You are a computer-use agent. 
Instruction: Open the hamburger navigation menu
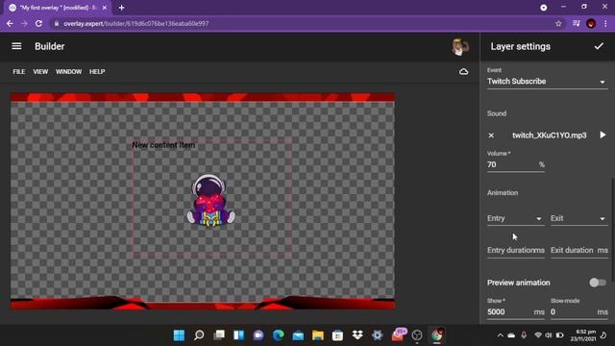click(16, 46)
